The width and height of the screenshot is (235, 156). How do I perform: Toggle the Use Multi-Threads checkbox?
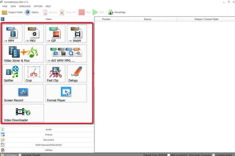[20, 155]
